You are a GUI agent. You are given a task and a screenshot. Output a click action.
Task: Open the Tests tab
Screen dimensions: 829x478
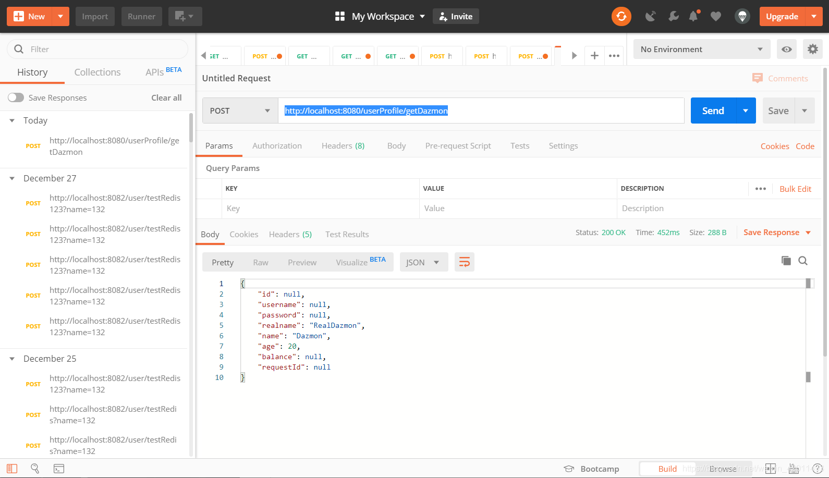click(x=520, y=146)
